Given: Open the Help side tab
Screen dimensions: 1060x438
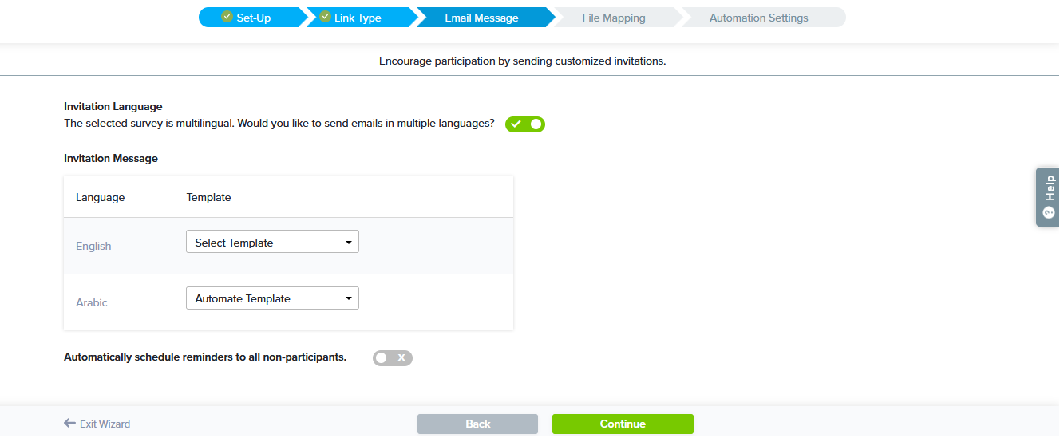Looking at the screenshot, I should [1049, 196].
